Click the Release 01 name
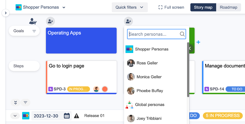Viewport: 245px width, 124px height. coord(94,116)
